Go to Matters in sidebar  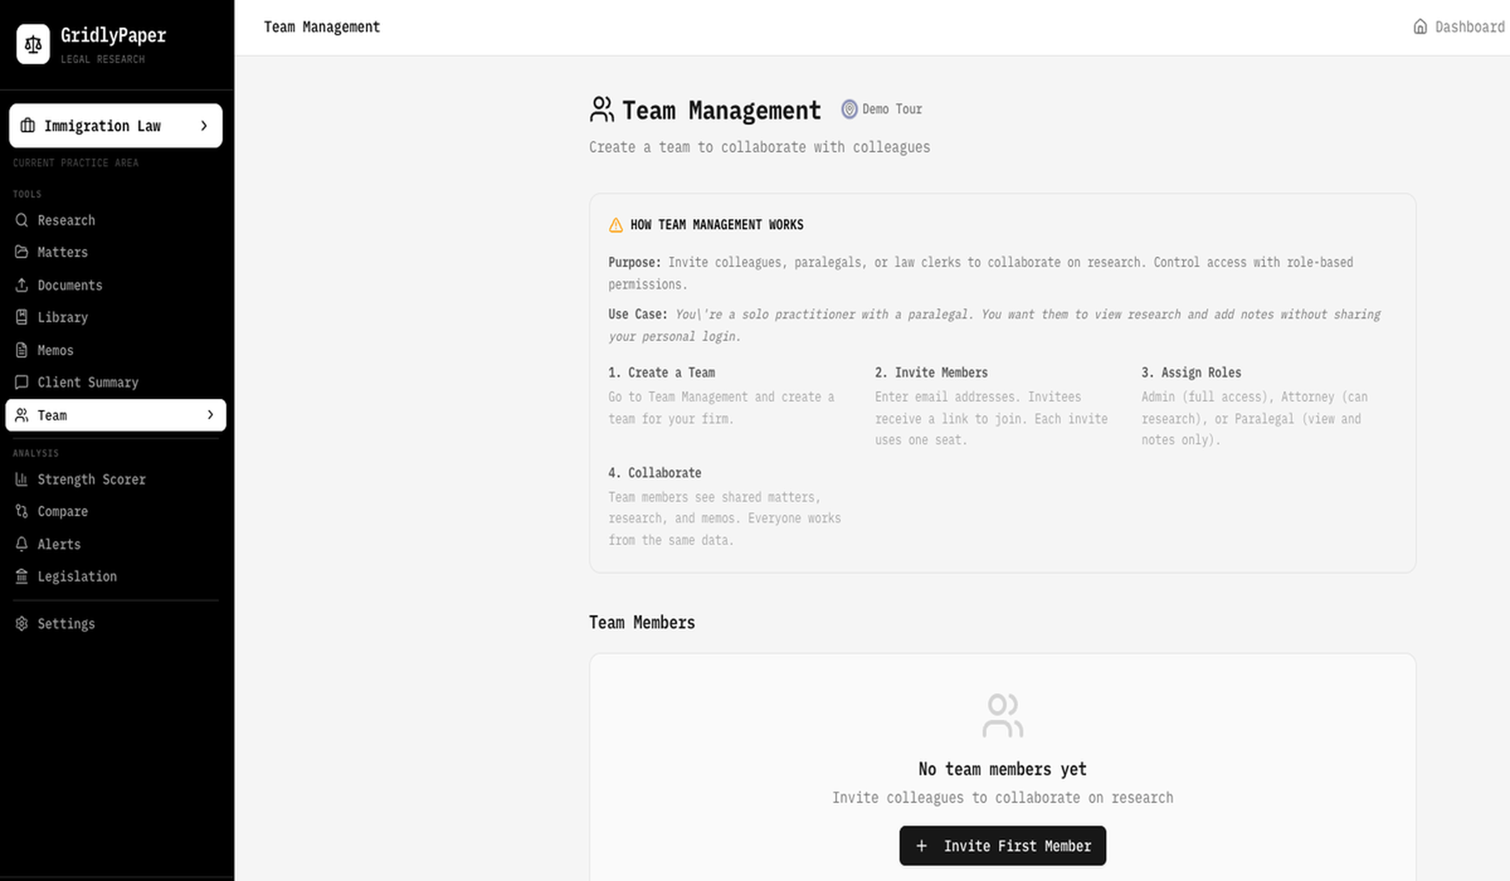(x=116, y=252)
